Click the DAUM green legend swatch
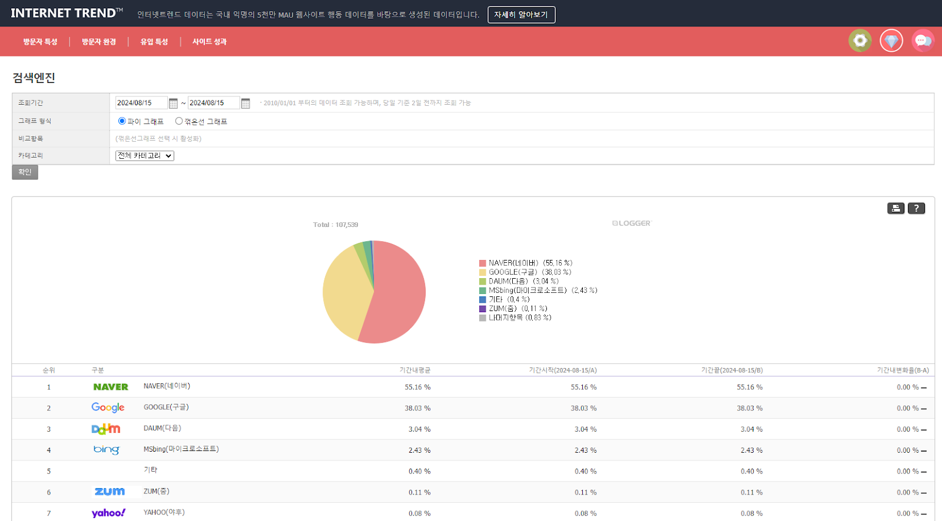The width and height of the screenshot is (942, 521). 483,282
